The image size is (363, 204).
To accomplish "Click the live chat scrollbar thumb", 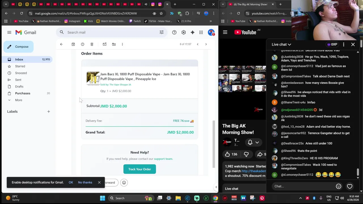I will click(358, 172).
